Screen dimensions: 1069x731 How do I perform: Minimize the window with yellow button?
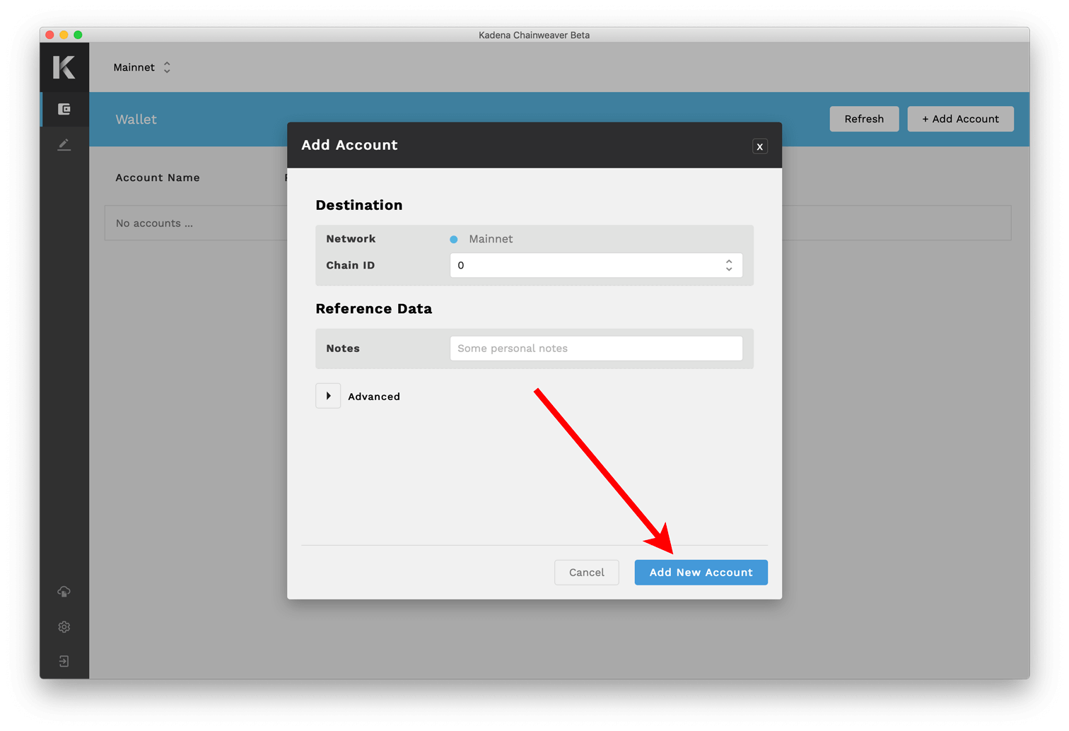point(64,35)
